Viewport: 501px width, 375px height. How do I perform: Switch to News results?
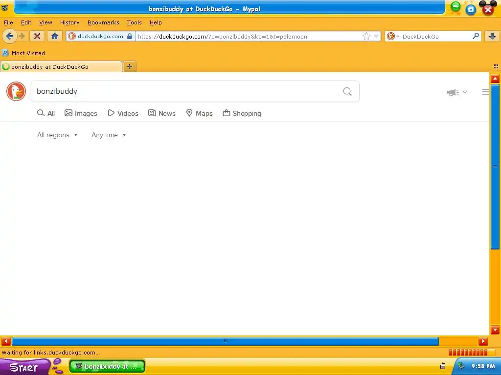coord(161,113)
